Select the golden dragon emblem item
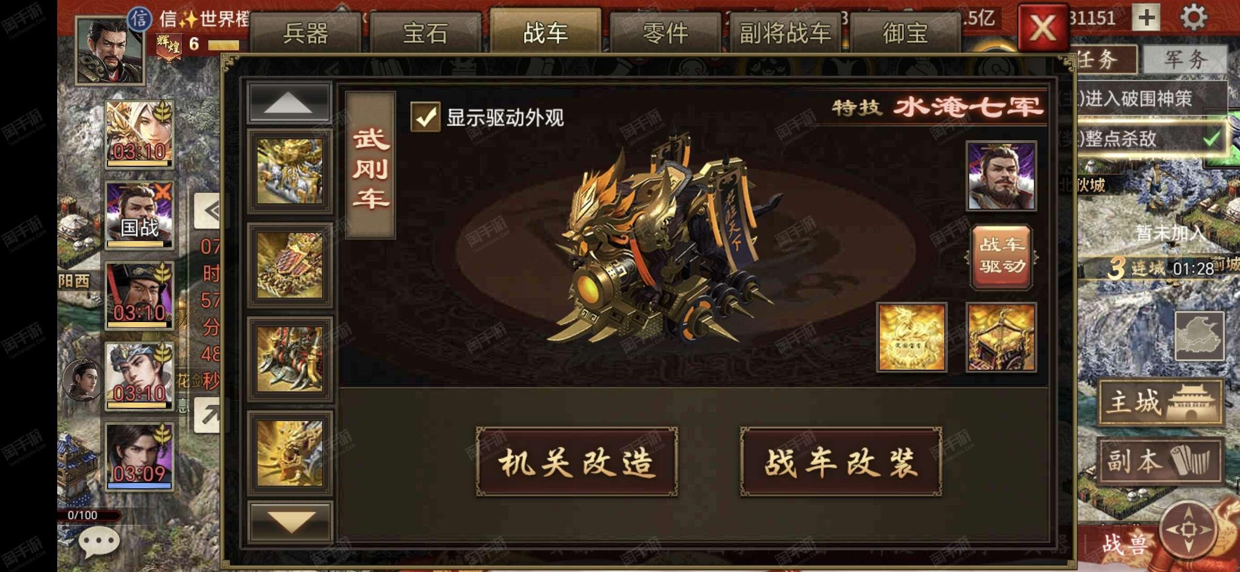Screen dimensions: 1240x572 pos(911,337)
